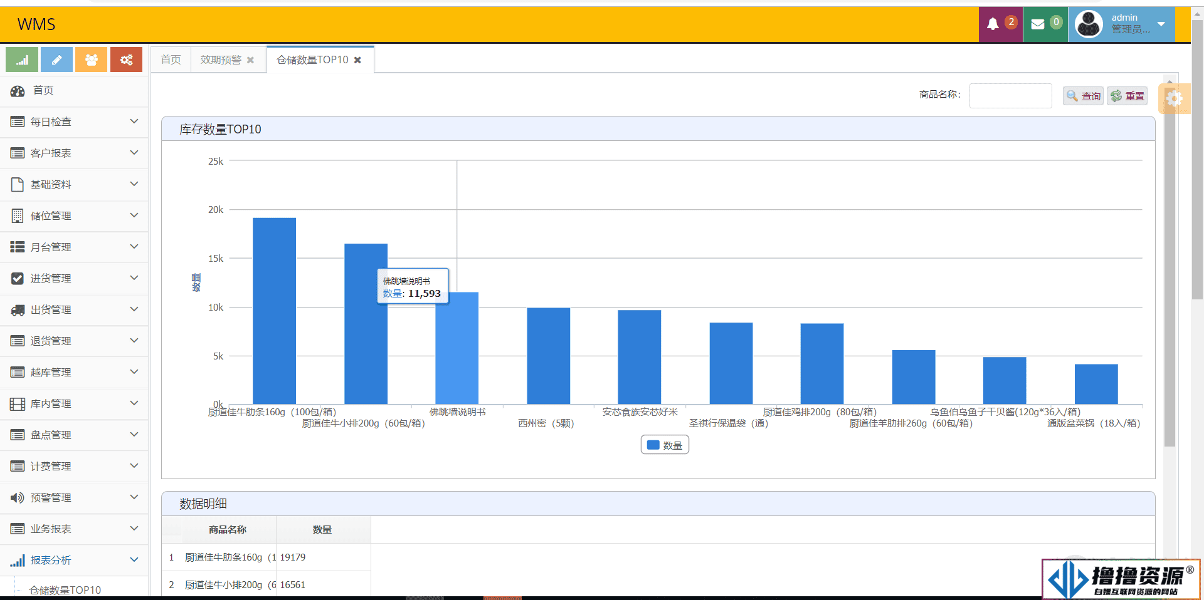Click the 每日检查 list icon
The height and width of the screenshot is (600, 1204).
click(18, 122)
